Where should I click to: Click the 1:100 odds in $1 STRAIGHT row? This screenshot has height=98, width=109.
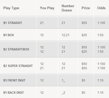[x=101, y=23]
